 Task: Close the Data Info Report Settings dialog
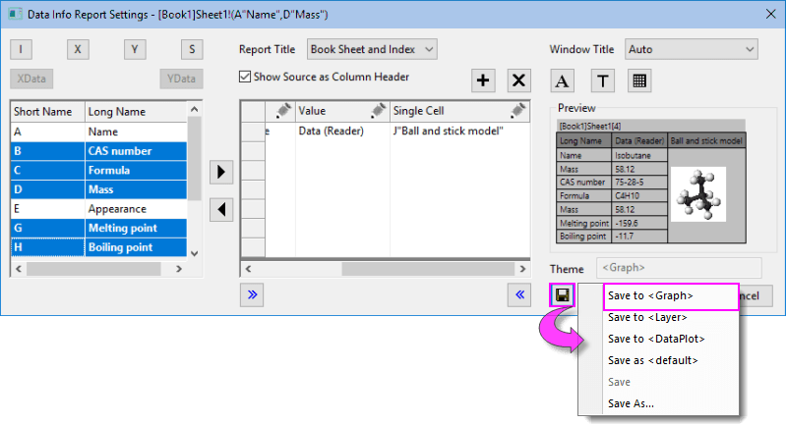pyautogui.click(x=771, y=14)
